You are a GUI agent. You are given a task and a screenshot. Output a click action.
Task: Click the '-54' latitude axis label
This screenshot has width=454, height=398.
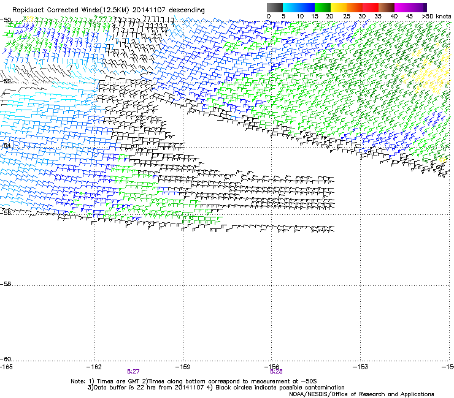pyautogui.click(x=6, y=145)
